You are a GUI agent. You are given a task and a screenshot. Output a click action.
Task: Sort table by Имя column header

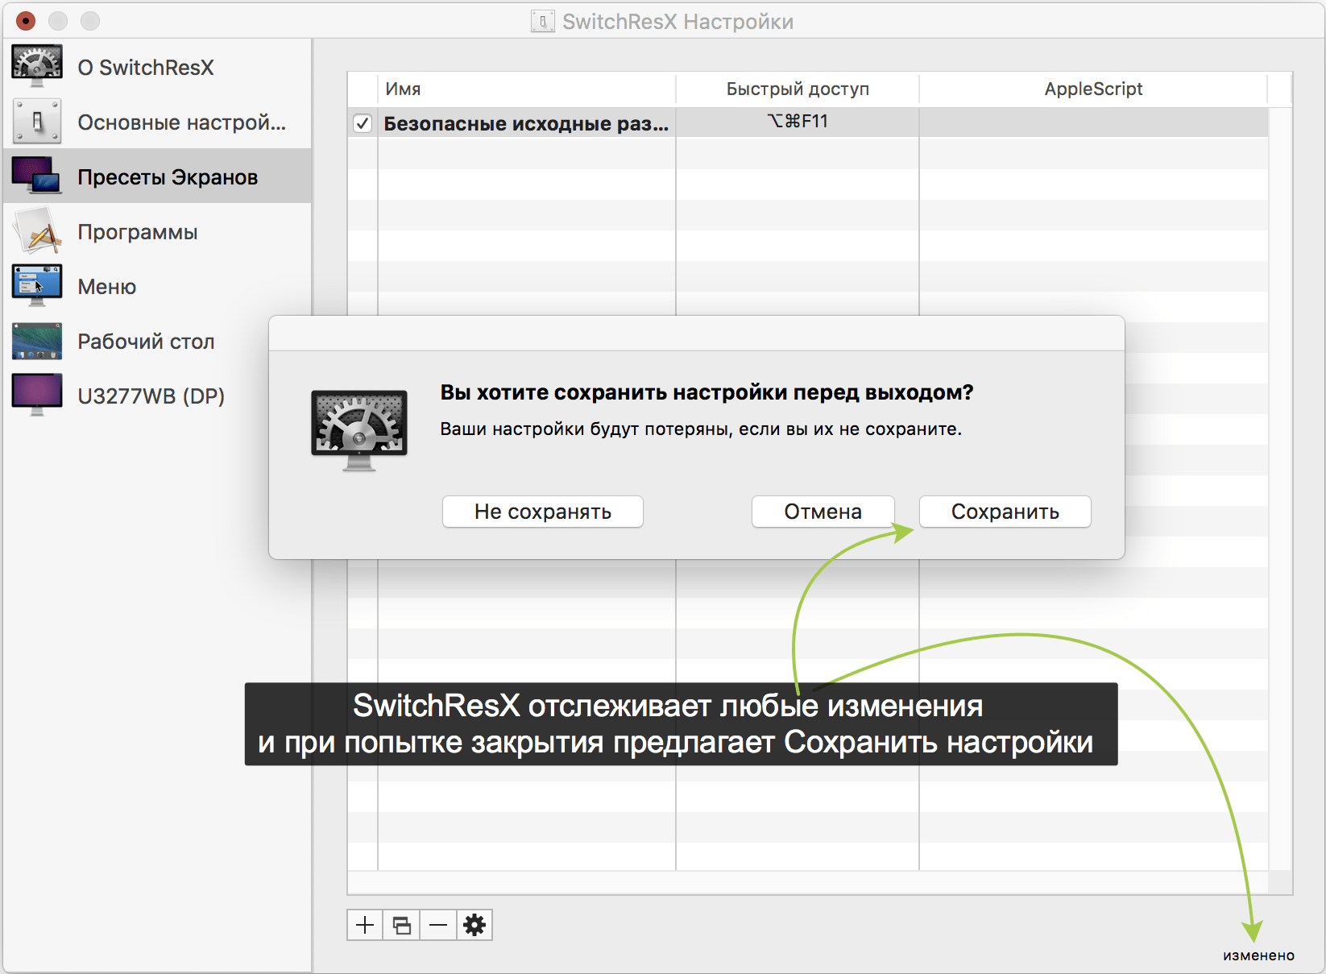tap(527, 89)
